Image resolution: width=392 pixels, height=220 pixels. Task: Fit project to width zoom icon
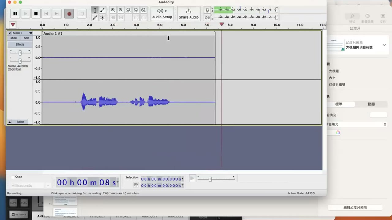tap(136, 10)
